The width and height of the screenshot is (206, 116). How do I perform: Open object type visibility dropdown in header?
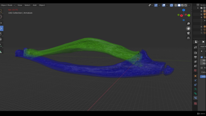point(151,5)
